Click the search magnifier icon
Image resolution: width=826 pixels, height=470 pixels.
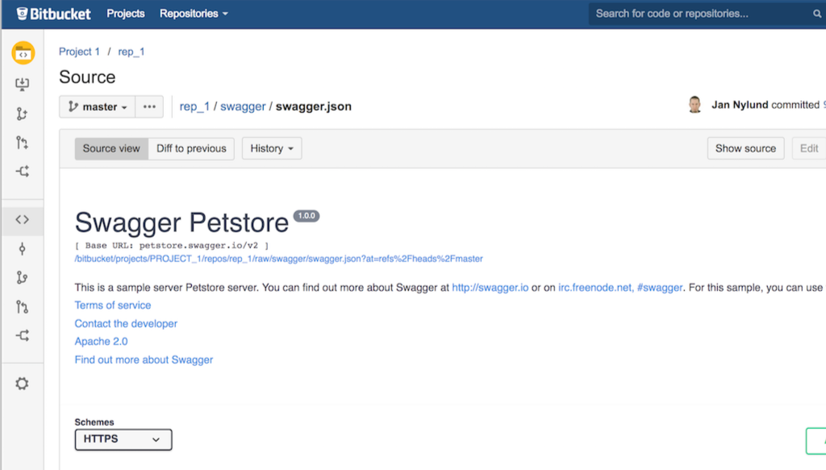coord(817,14)
